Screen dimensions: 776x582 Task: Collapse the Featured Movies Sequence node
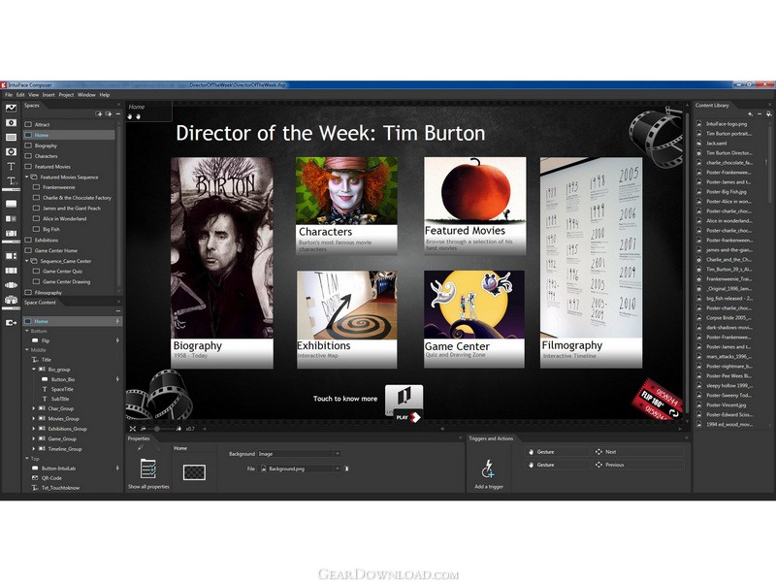tap(27, 177)
